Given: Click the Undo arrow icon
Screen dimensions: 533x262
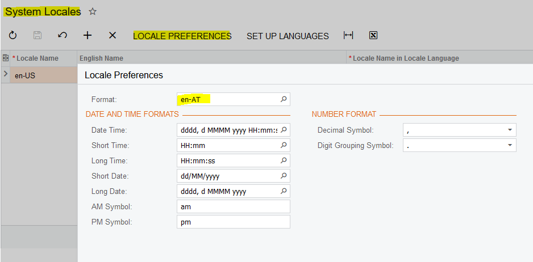Looking at the screenshot, I should click(x=63, y=36).
